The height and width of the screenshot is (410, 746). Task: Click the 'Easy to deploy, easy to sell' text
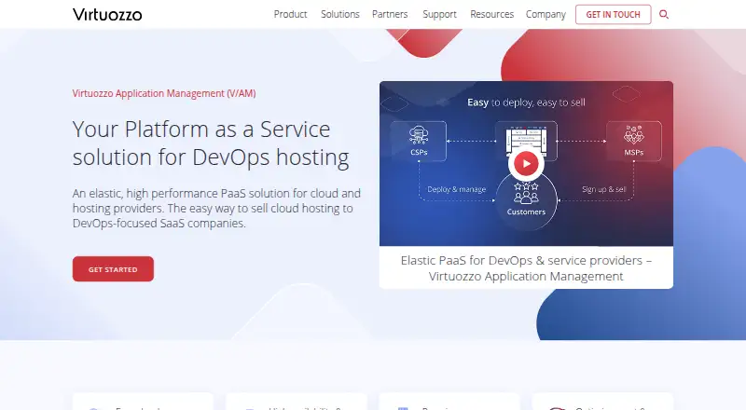click(x=526, y=102)
